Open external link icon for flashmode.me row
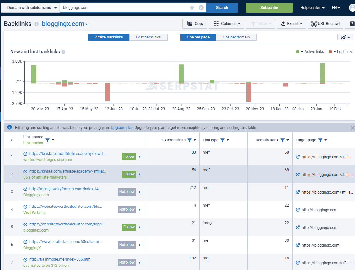 click(25, 260)
